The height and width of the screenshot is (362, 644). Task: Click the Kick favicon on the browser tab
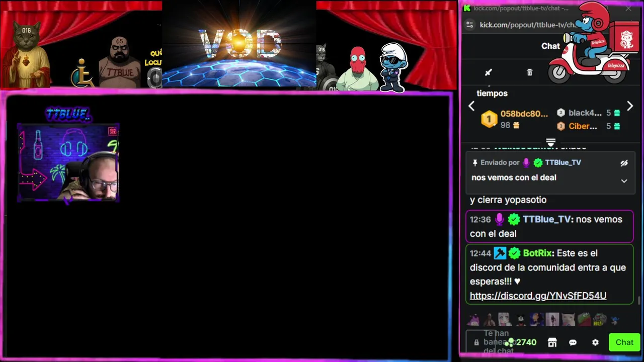(467, 8)
